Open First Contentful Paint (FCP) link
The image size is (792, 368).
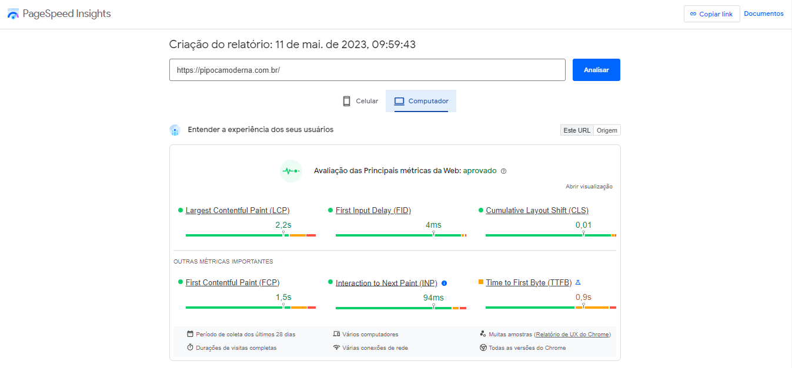click(x=233, y=282)
